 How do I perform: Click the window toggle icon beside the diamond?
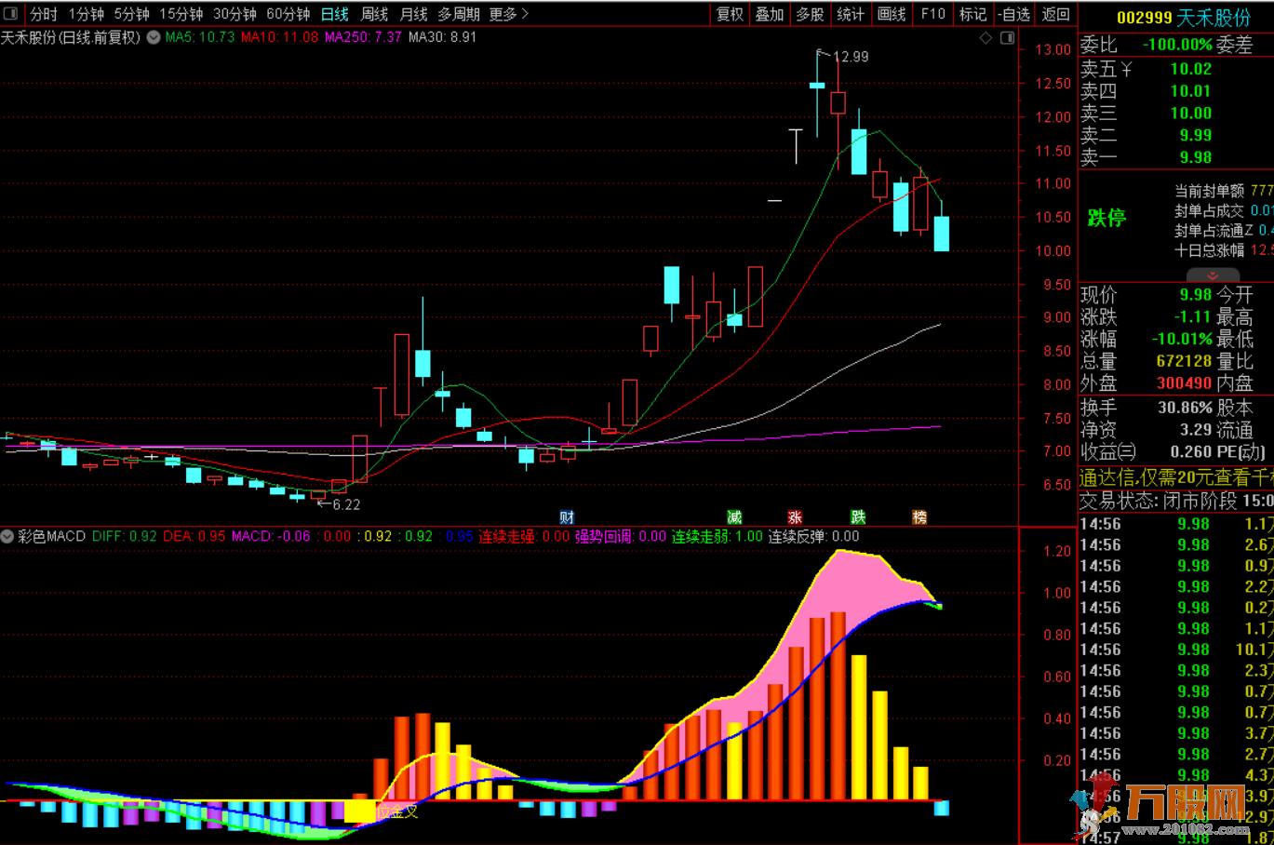pyautogui.click(x=1007, y=38)
